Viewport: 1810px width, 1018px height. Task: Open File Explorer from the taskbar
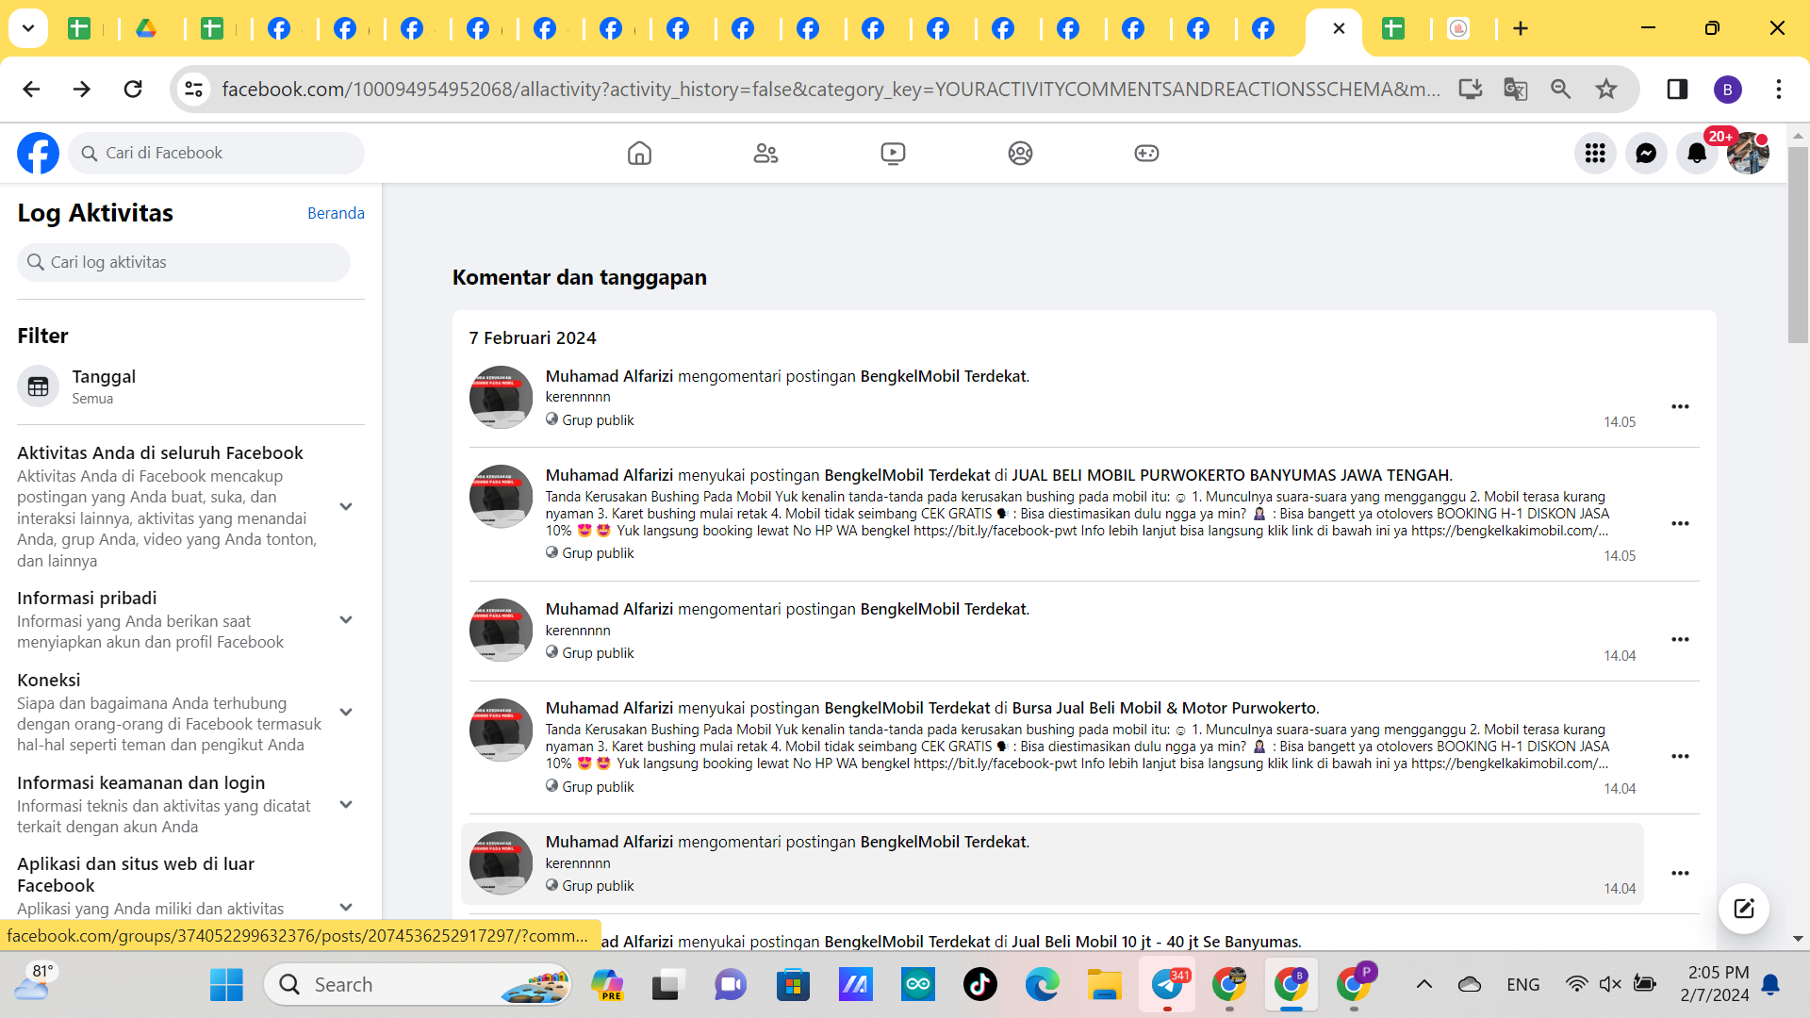pos(1104,984)
